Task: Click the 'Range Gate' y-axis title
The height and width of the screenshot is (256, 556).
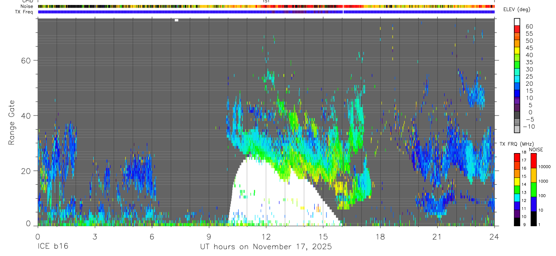Action: point(12,122)
